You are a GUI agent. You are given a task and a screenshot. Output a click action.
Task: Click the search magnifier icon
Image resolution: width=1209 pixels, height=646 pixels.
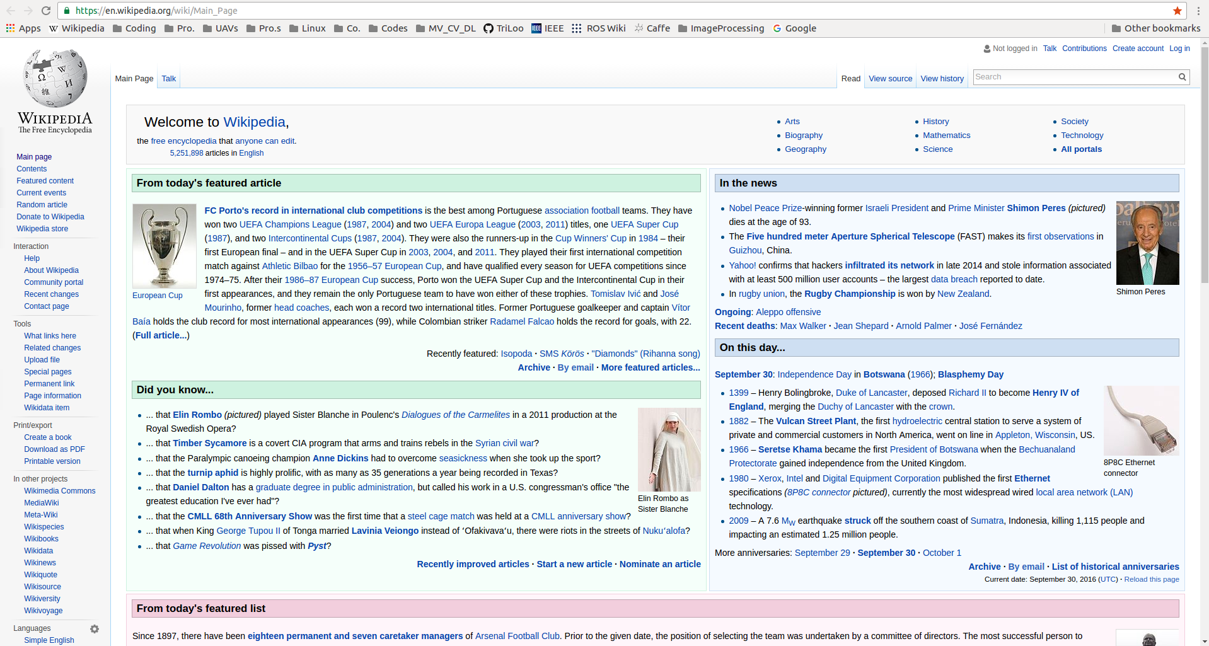pos(1183,77)
